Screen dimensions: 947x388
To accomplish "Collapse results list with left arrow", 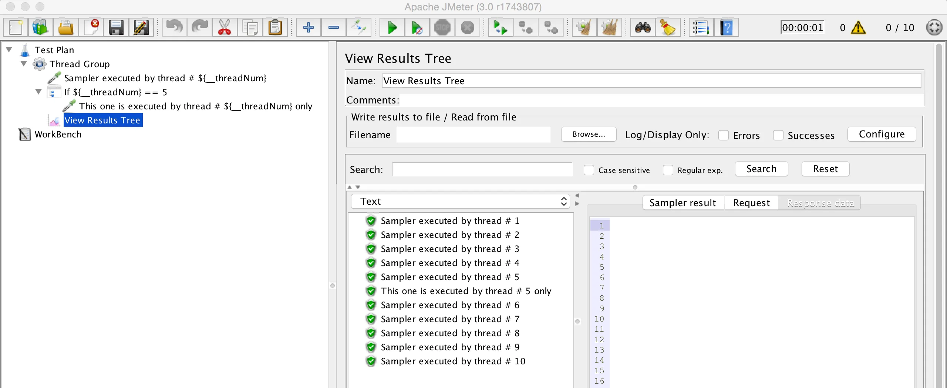I will [577, 195].
